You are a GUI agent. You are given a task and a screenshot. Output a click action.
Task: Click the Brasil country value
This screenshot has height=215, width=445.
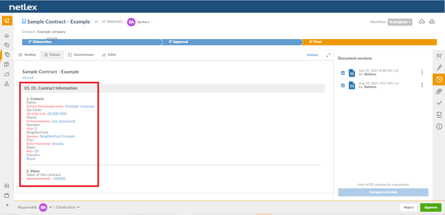(31, 159)
